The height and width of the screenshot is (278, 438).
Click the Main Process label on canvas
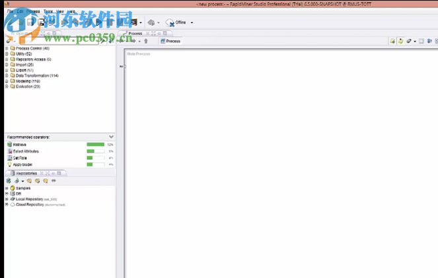[139, 53]
